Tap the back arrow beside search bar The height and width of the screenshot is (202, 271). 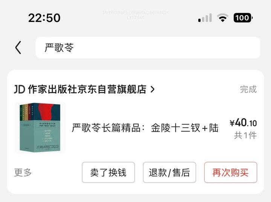click(x=18, y=47)
